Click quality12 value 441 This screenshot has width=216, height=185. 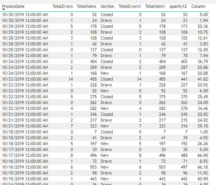coord(184,79)
